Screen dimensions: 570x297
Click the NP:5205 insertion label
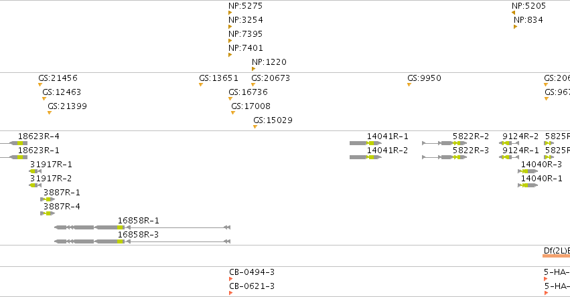(528, 6)
